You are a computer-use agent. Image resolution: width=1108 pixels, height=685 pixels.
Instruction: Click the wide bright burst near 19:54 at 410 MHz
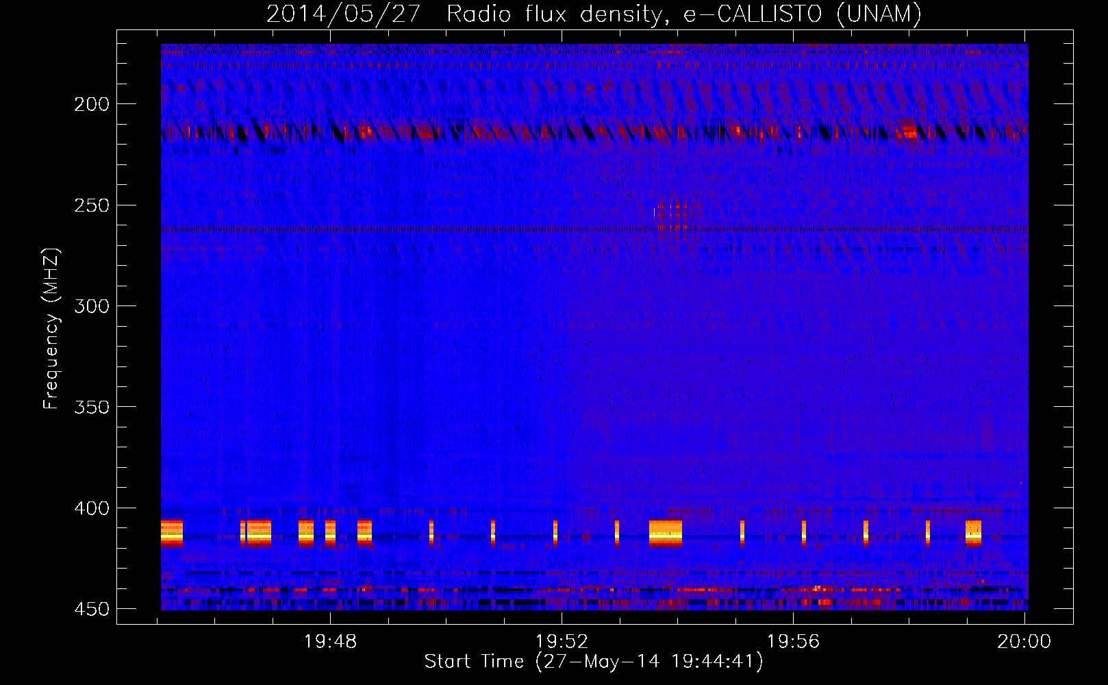click(x=666, y=533)
